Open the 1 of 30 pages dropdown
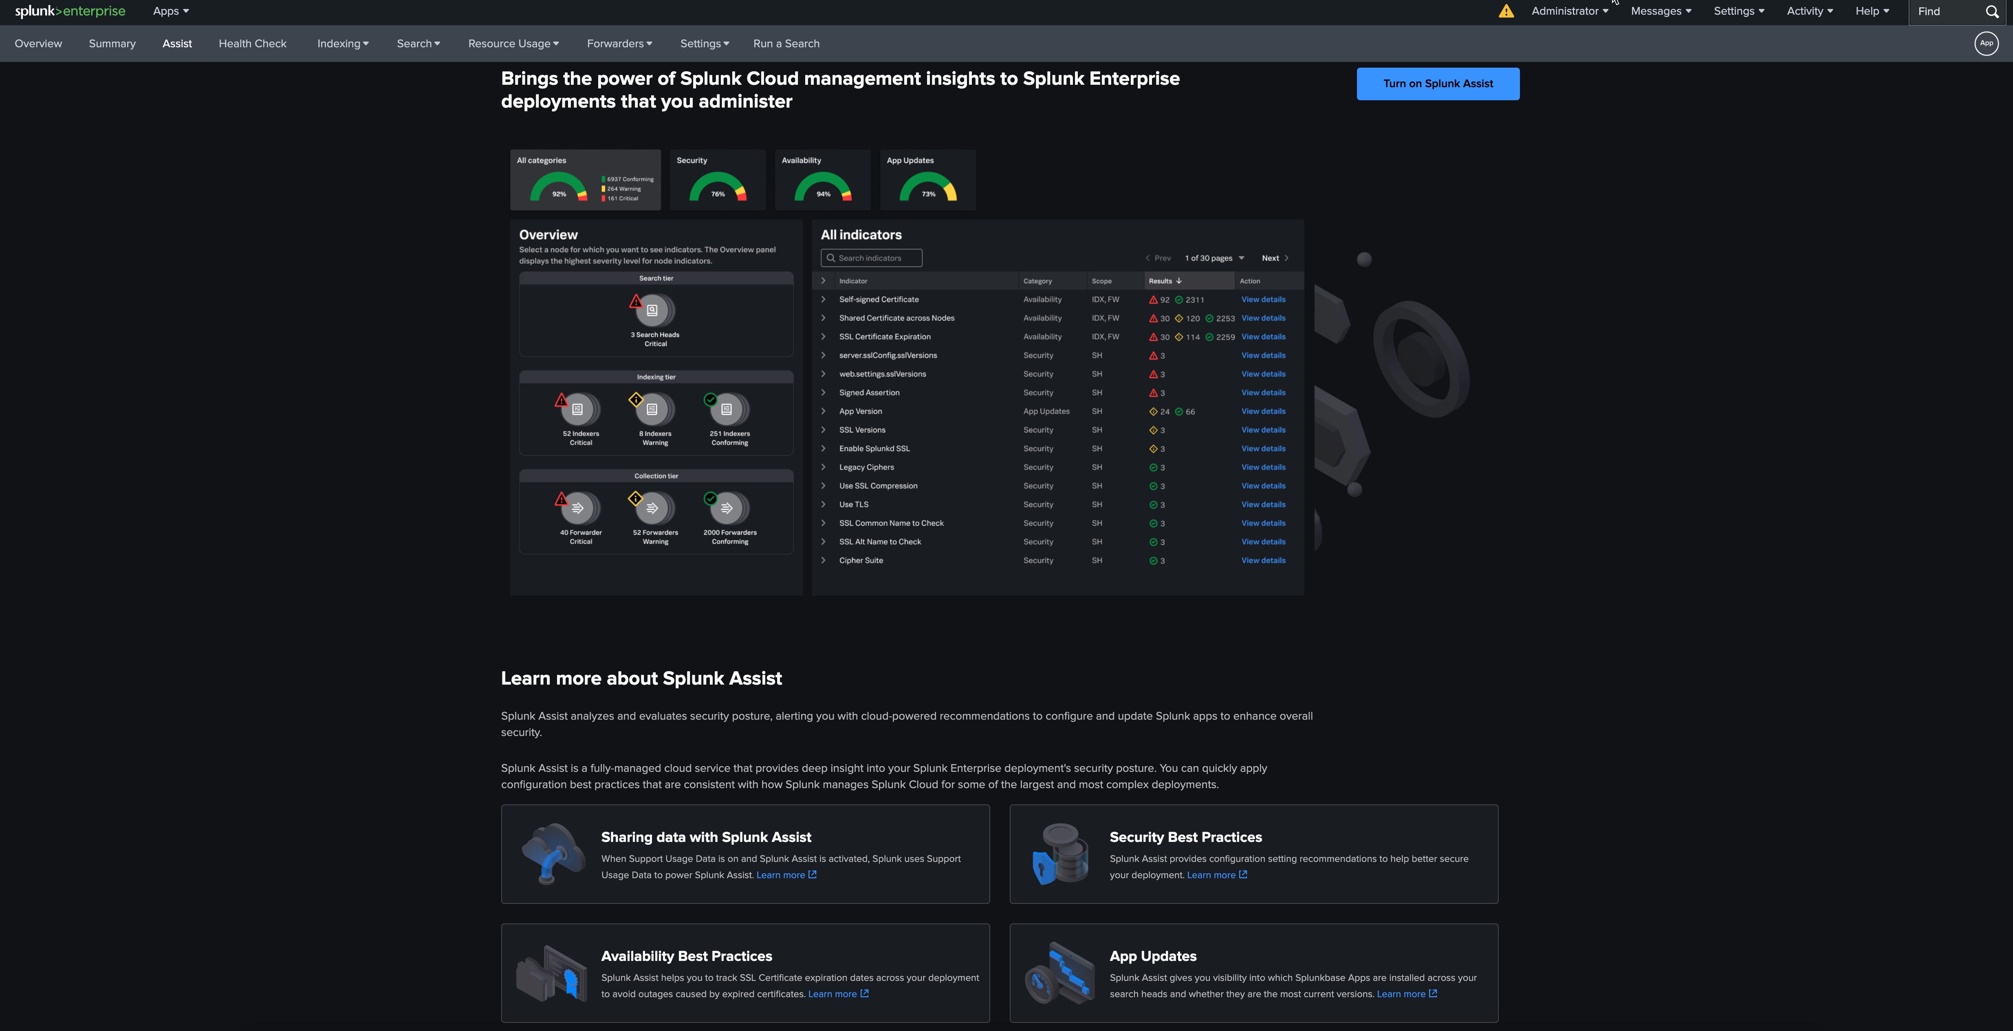The image size is (2013, 1031). click(x=1214, y=258)
